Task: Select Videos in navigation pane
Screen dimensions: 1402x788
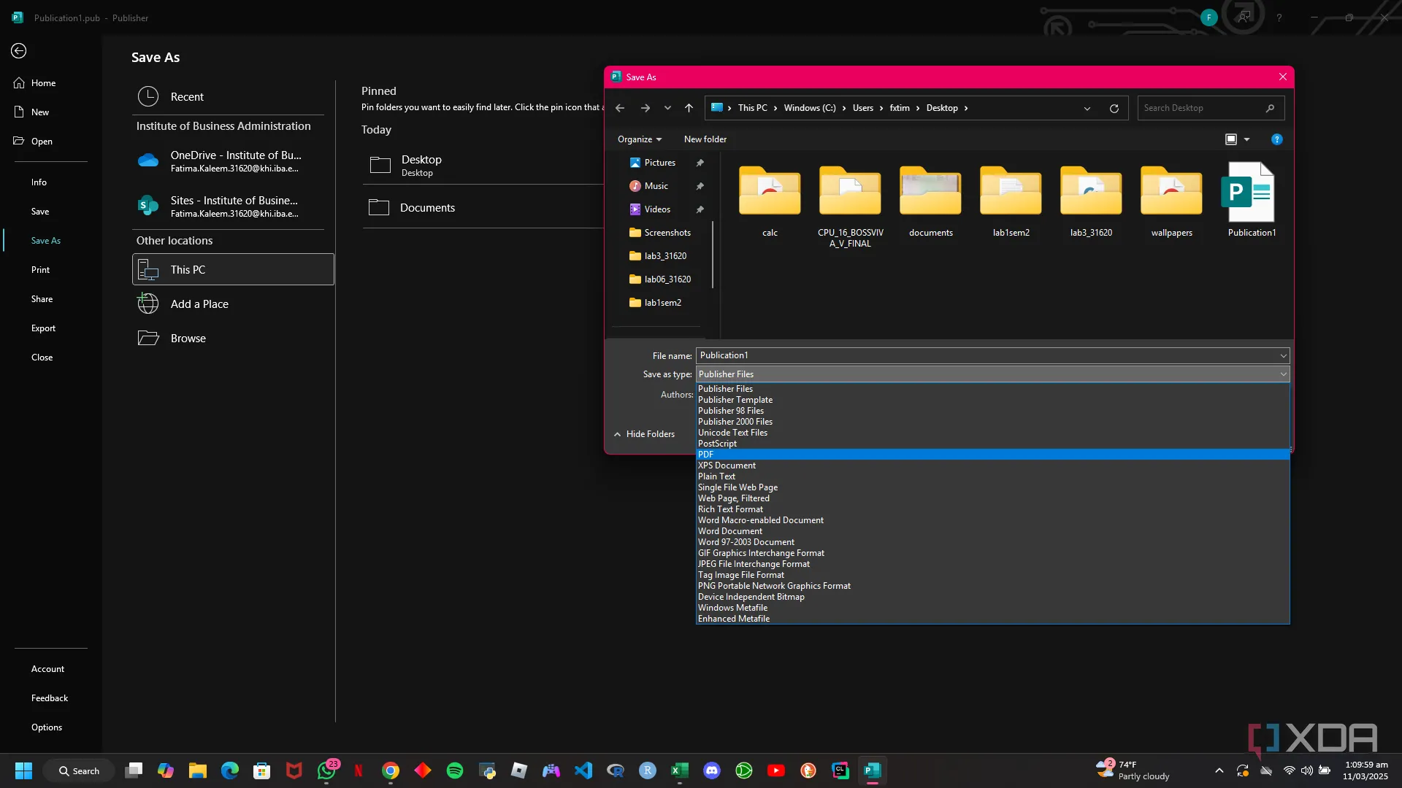Action: (657, 209)
